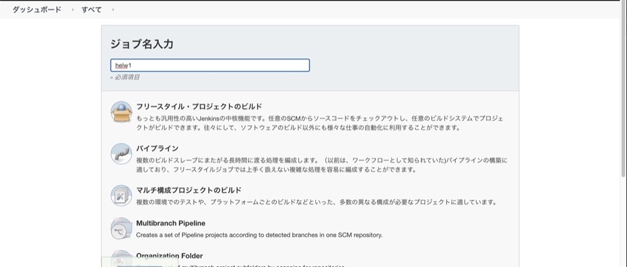The image size is (627, 267).
Task: Click the pipeline description text
Action: pyautogui.click(x=322, y=165)
